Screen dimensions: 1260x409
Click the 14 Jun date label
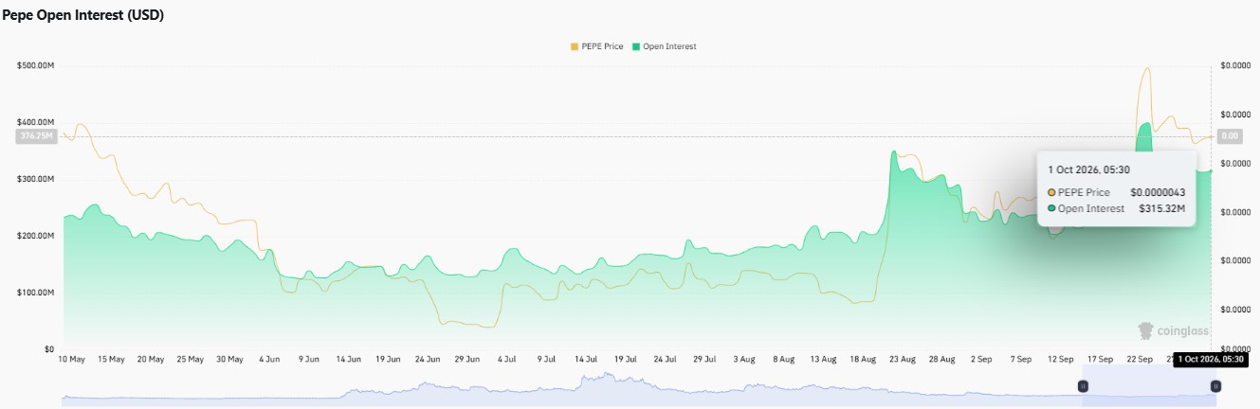click(x=348, y=360)
